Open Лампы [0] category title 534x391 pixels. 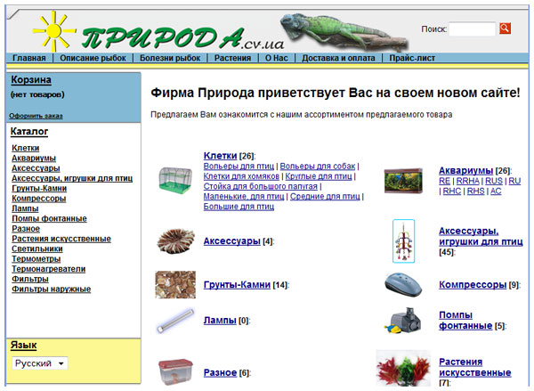click(x=220, y=321)
